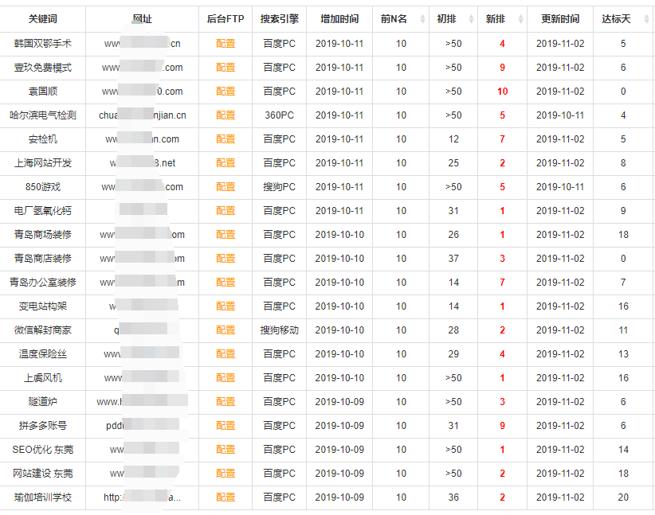Click the 网址 column header
This screenshot has height=515, width=655.
(142, 19)
